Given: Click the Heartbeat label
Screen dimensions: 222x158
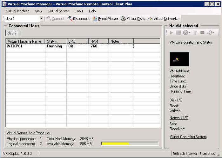Looking at the screenshot, I should pyautogui.click(x=178, y=76).
